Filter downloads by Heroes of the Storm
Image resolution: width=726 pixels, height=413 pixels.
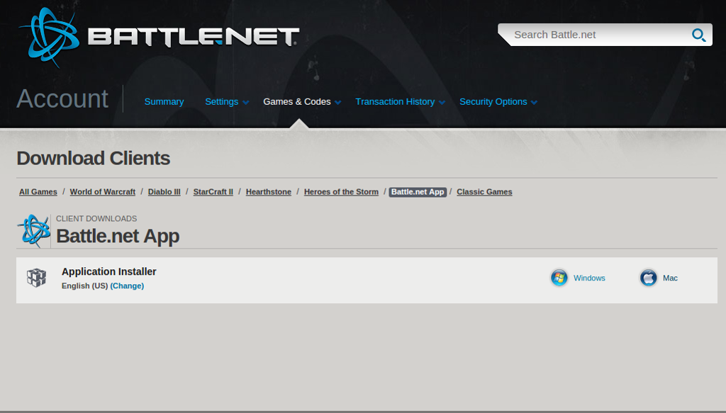coord(341,192)
